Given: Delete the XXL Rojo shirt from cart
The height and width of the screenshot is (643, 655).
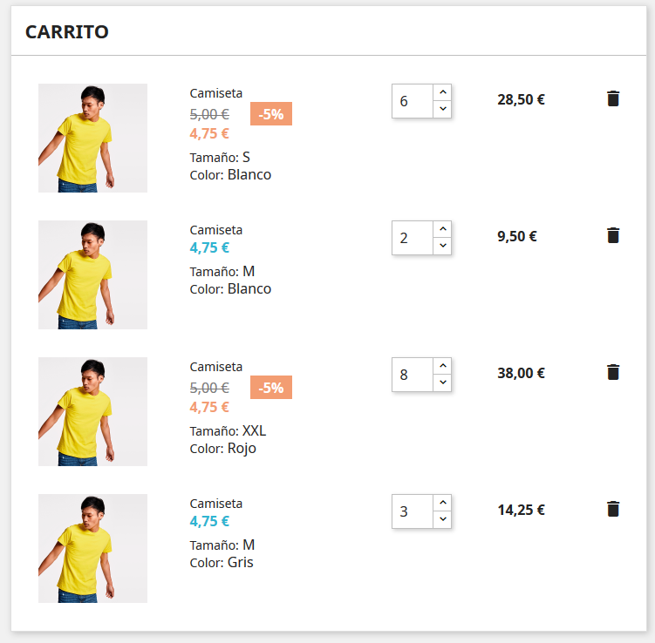Looking at the screenshot, I should [613, 372].
